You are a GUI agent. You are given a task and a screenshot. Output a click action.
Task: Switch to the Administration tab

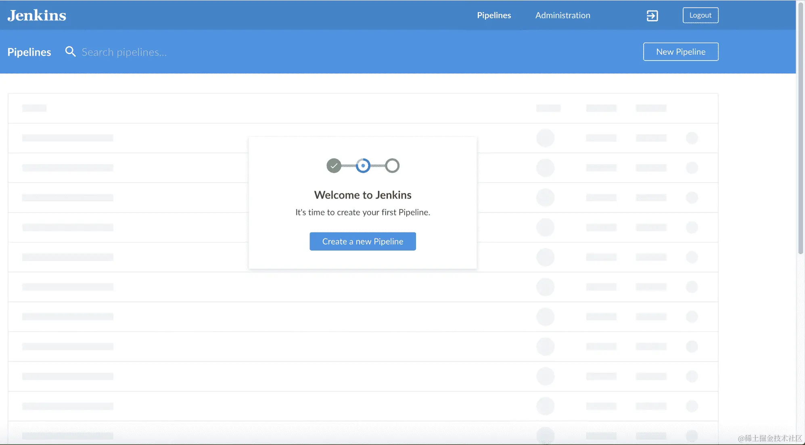pyautogui.click(x=562, y=15)
